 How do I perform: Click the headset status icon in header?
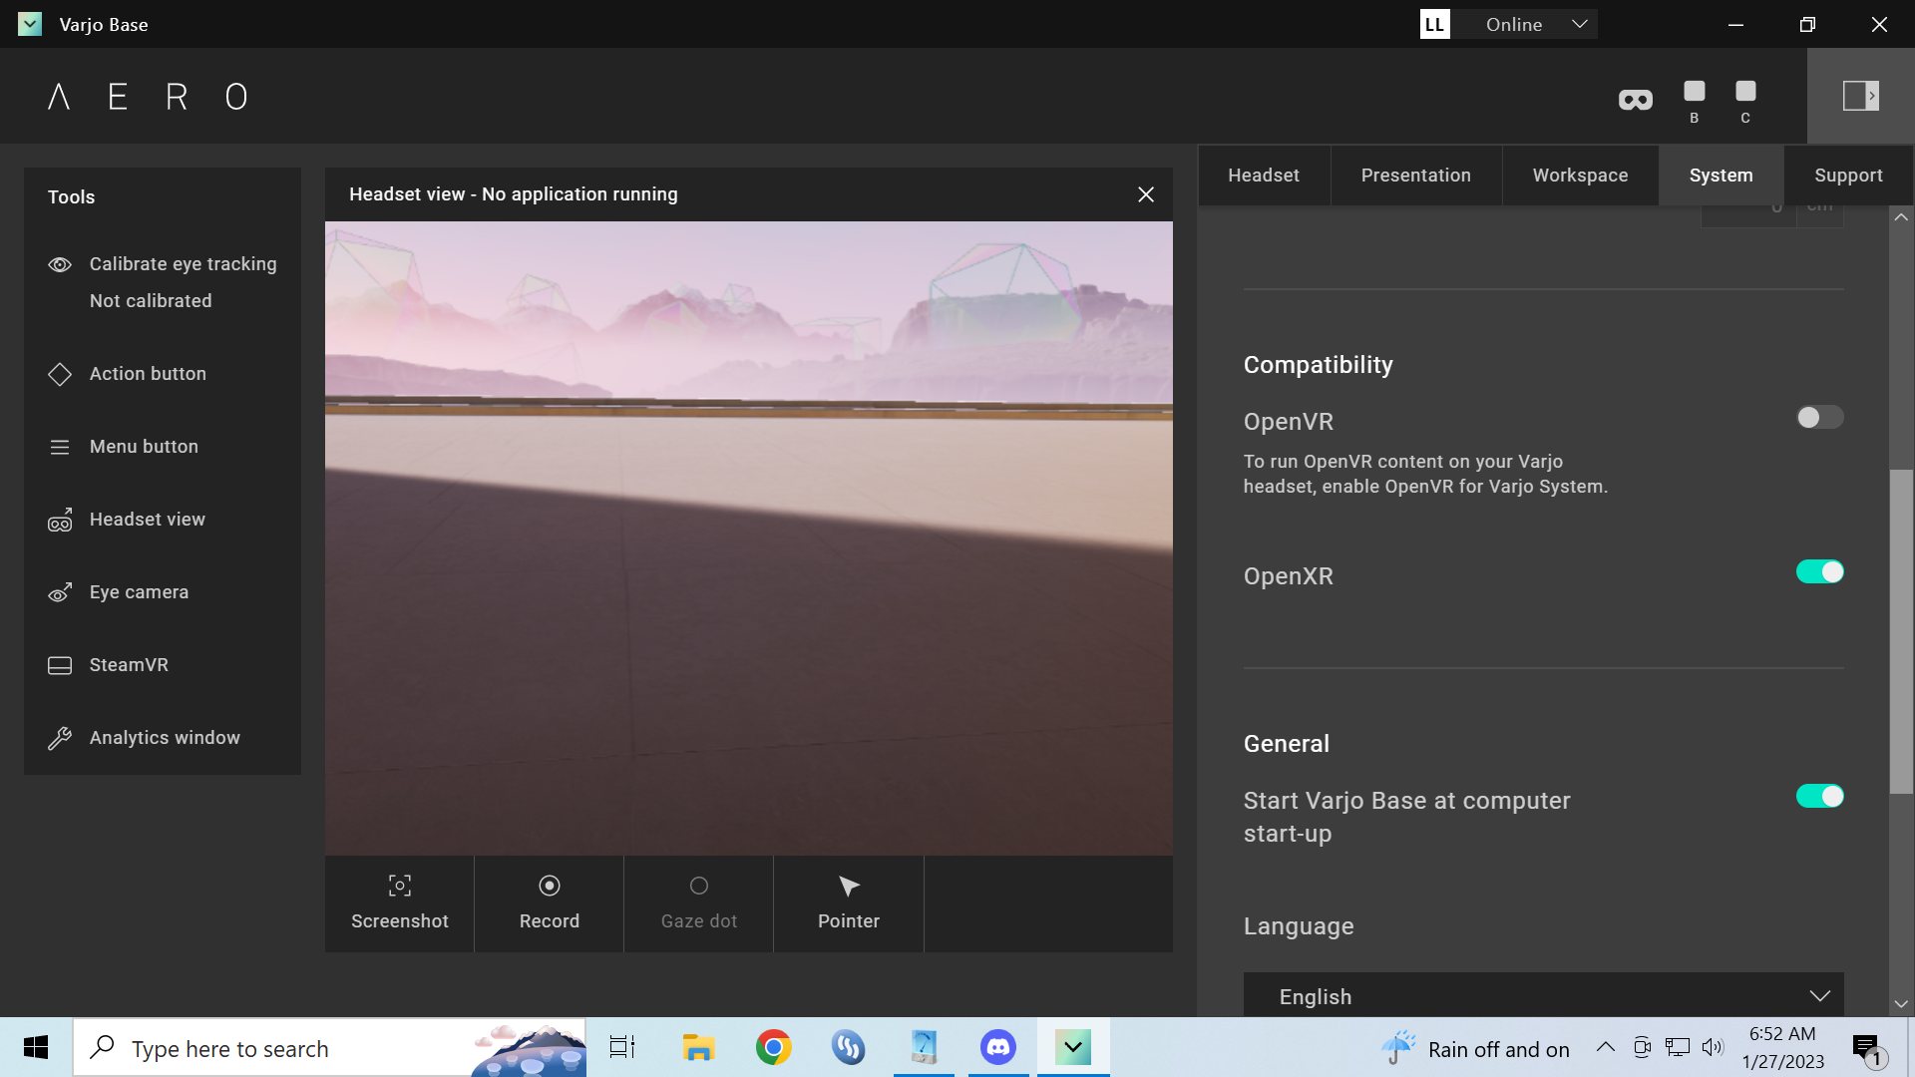1636,100
